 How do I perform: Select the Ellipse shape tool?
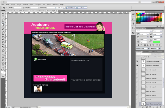click(x=3, y=57)
